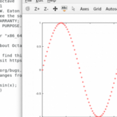Activate the Z+ zoom in tool
The width and height of the screenshot is (117, 117).
pyautogui.click(x=37, y=9)
